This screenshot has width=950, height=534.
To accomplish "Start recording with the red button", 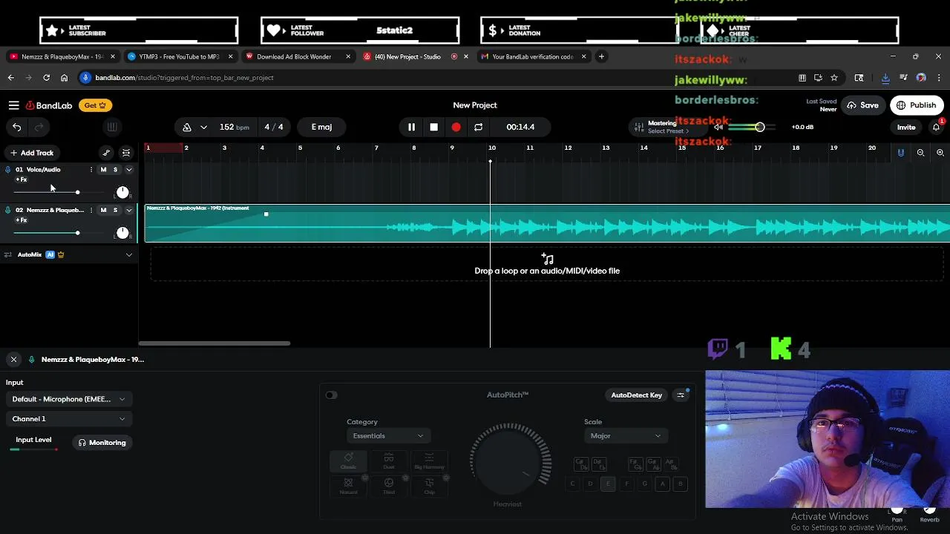I will [x=456, y=127].
